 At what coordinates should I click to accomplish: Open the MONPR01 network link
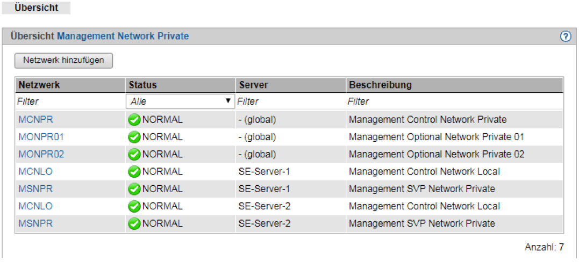[x=41, y=137]
